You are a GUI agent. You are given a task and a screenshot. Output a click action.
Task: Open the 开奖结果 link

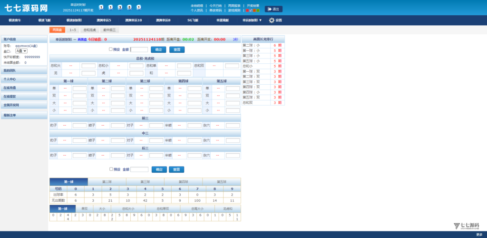(253, 6)
